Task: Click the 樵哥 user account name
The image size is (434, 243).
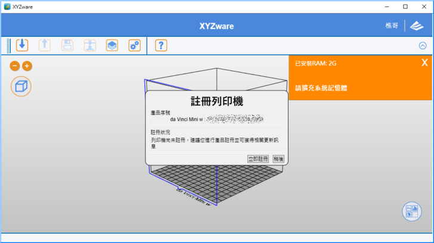Action: [x=392, y=26]
